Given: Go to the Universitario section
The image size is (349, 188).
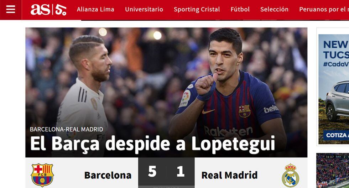Looking at the screenshot, I should pos(144,9).
